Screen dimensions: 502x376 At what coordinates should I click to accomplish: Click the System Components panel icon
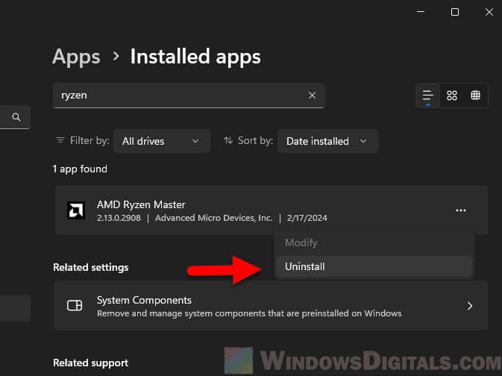click(75, 306)
